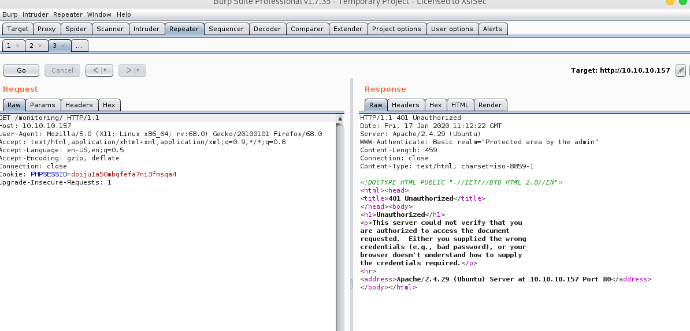This screenshot has height=331, width=690.
Task: Click the Content-Length: 459 header
Action: 398,150
